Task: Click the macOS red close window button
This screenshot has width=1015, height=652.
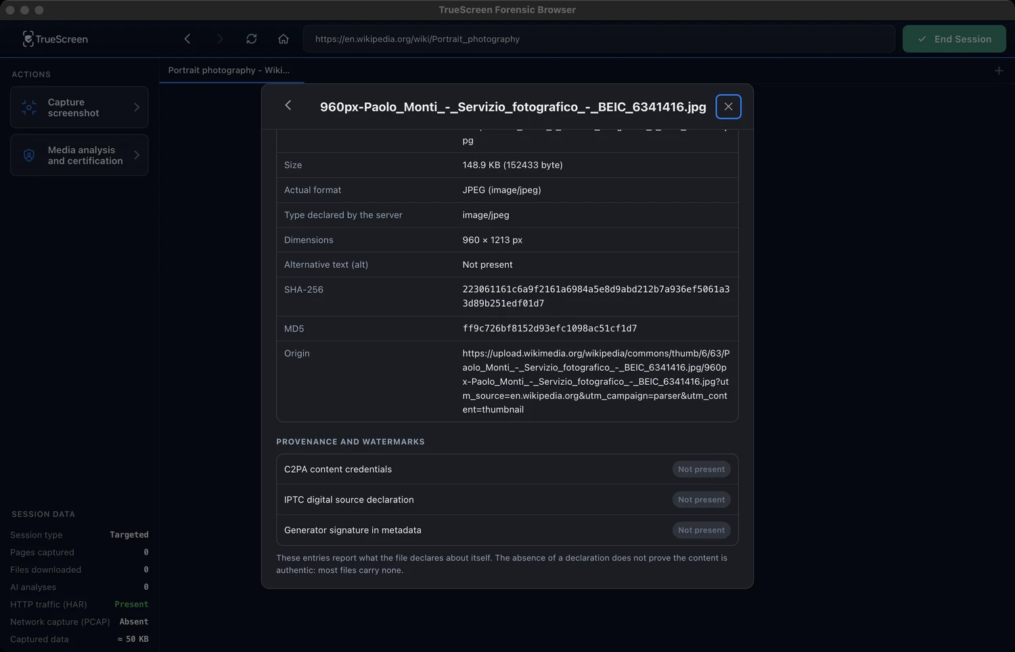Action: (10, 10)
